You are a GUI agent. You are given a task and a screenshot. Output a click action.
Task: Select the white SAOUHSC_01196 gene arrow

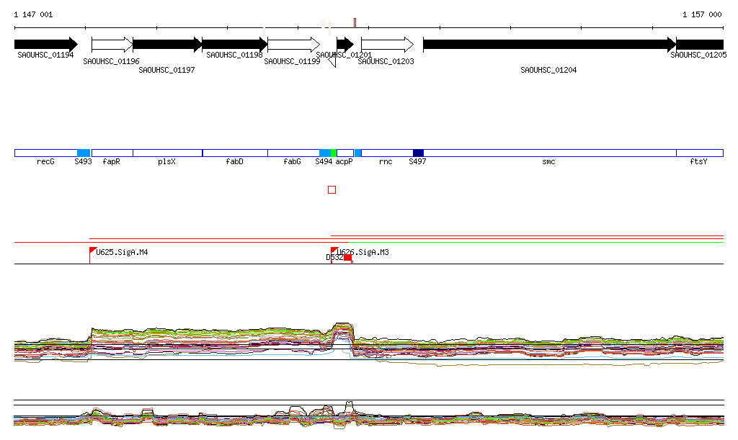(112, 45)
